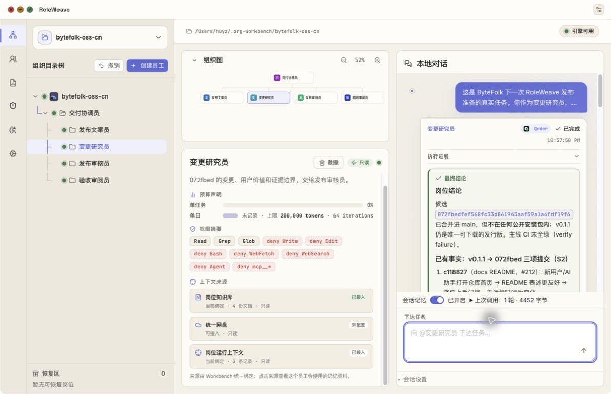Click the 上下文来源 section icon
611x394 pixels.
click(193, 281)
